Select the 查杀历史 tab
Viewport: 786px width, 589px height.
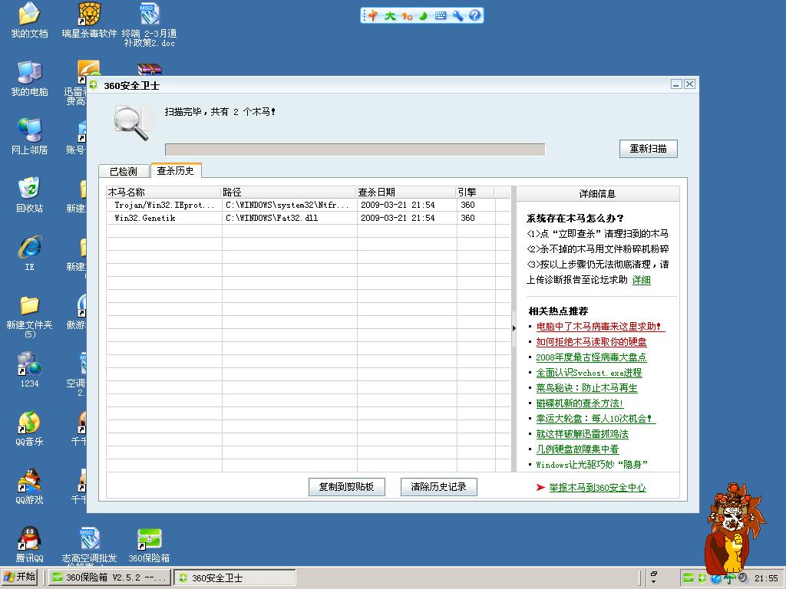click(x=176, y=171)
